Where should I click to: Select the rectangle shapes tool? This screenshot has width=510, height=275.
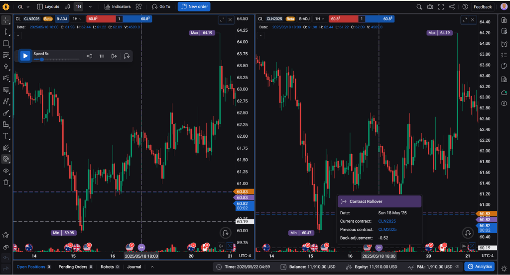coord(6,43)
